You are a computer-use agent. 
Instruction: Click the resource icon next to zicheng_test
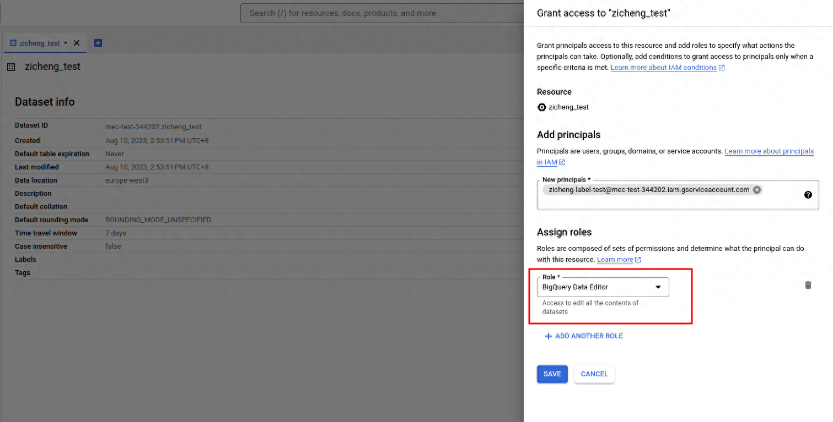coord(541,107)
